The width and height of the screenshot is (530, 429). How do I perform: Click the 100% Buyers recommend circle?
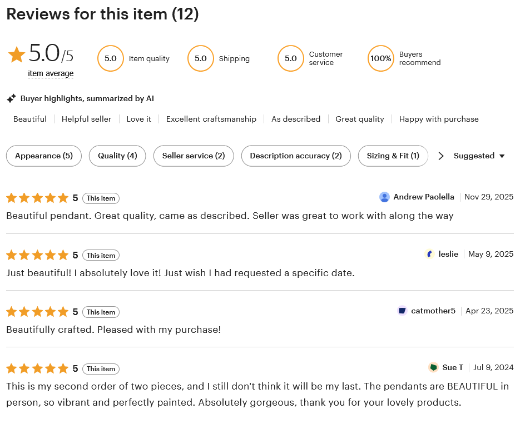(x=380, y=58)
